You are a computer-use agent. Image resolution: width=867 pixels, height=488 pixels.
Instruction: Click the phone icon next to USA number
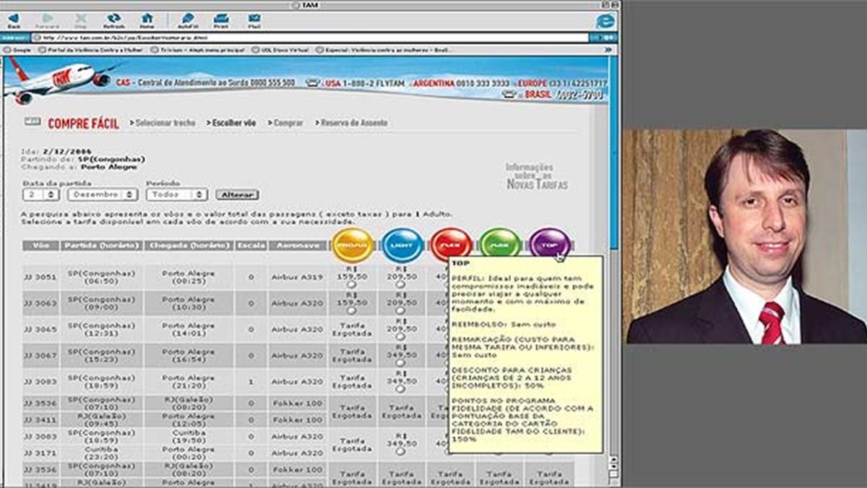pyautogui.click(x=312, y=83)
